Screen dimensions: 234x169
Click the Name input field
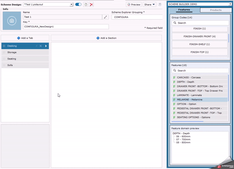click(x=62, y=17)
